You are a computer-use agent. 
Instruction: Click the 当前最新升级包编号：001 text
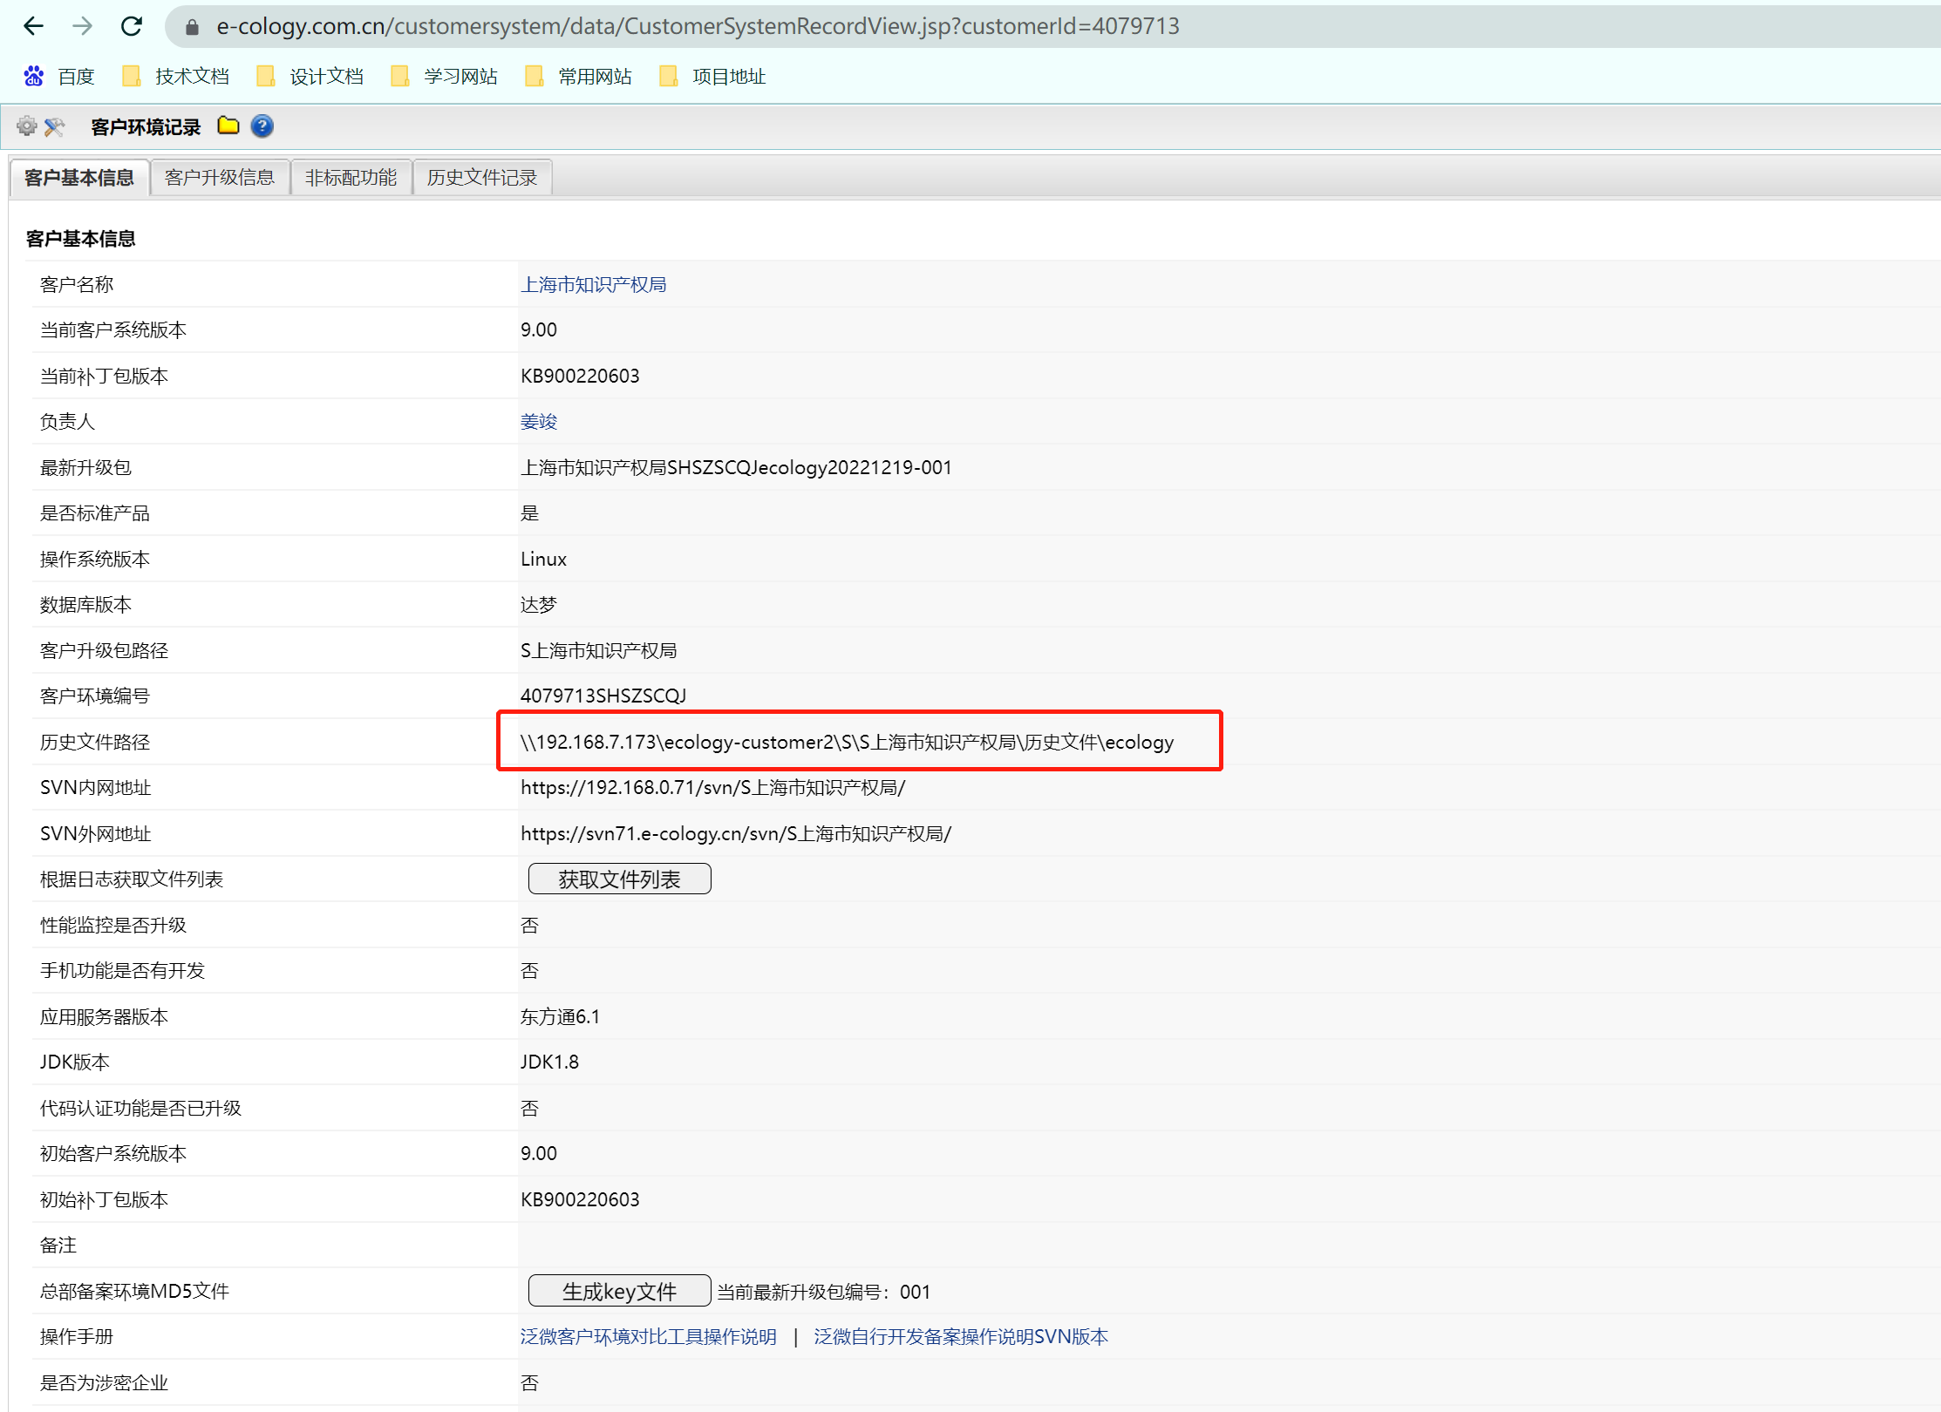(824, 1293)
